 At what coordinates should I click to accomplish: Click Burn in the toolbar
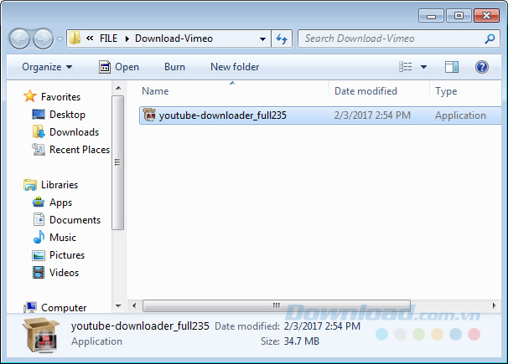[174, 67]
